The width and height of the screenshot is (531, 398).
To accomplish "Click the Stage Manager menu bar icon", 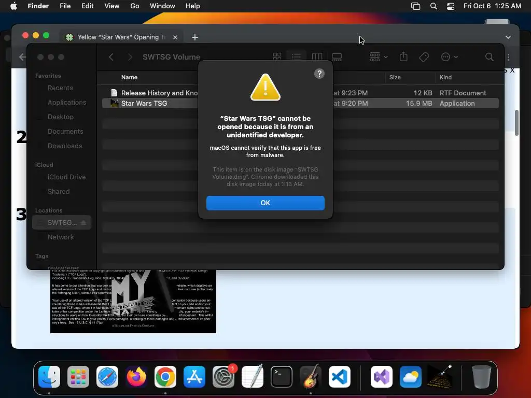I will tap(415, 6).
